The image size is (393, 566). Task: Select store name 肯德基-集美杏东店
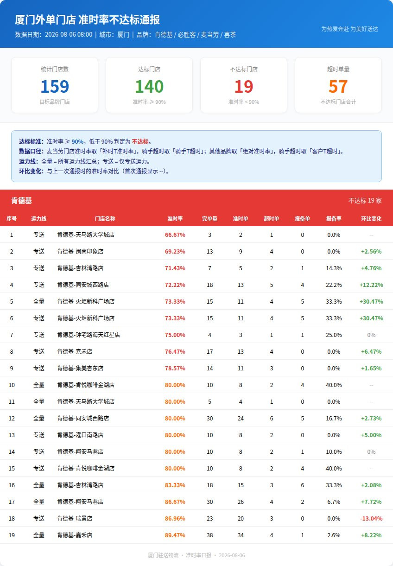pos(80,368)
